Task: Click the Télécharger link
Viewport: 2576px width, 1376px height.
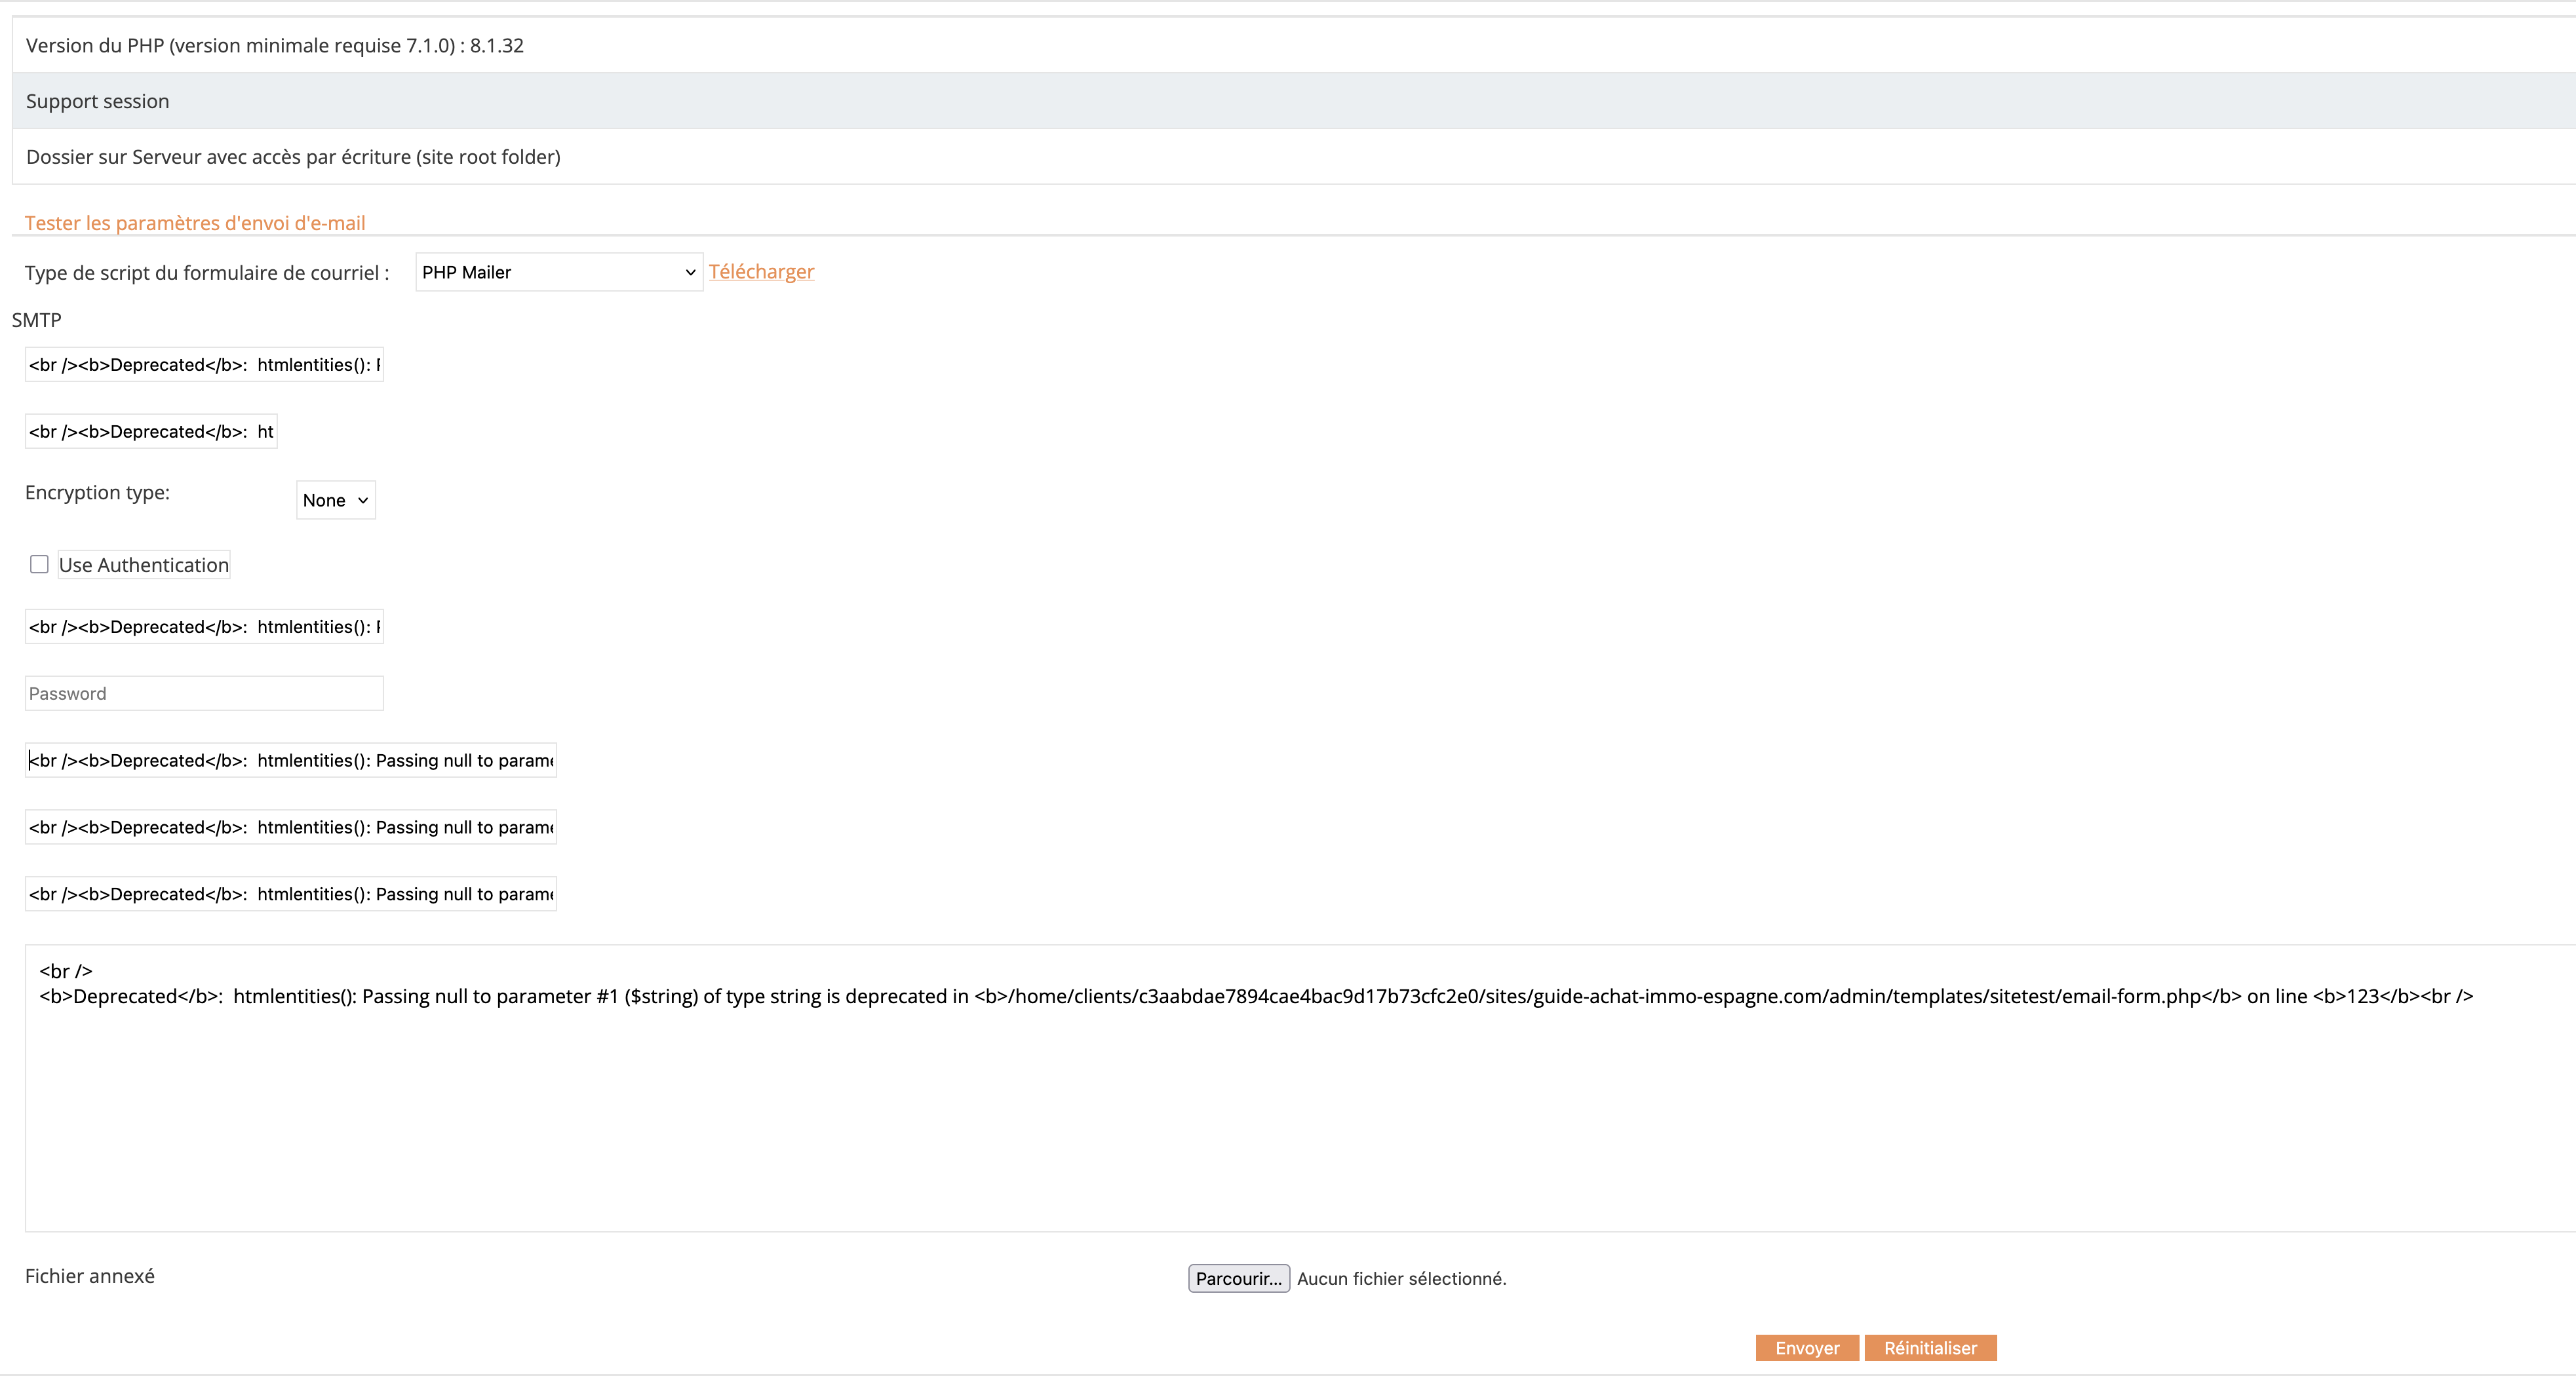Action: coord(761,271)
